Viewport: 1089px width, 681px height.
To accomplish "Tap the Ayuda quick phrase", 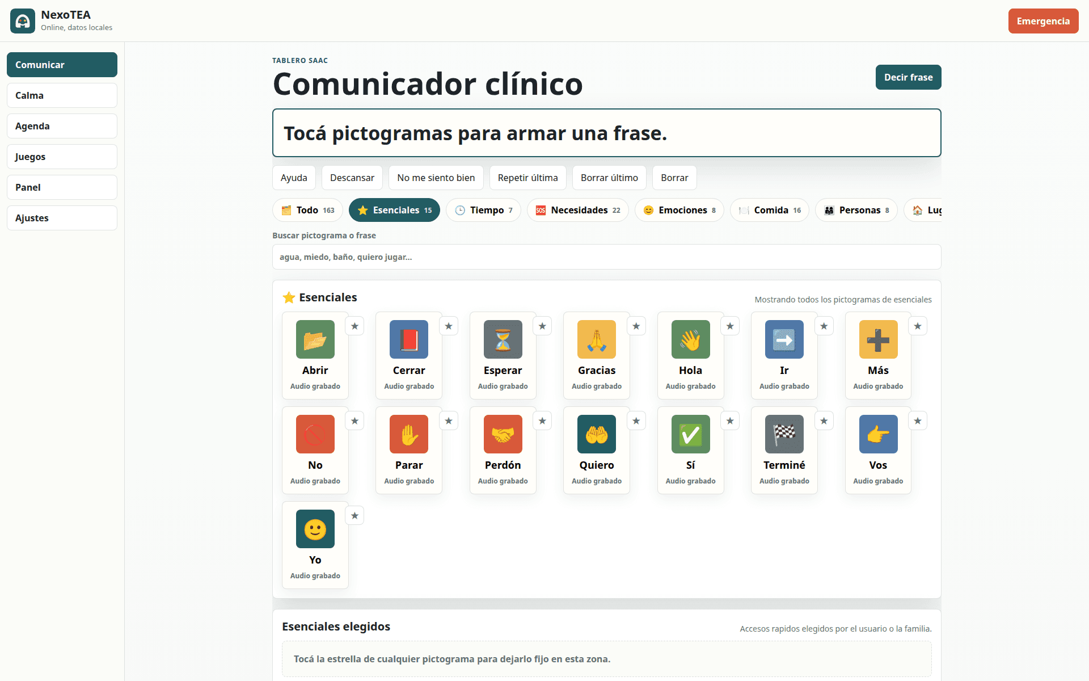I will pos(294,178).
